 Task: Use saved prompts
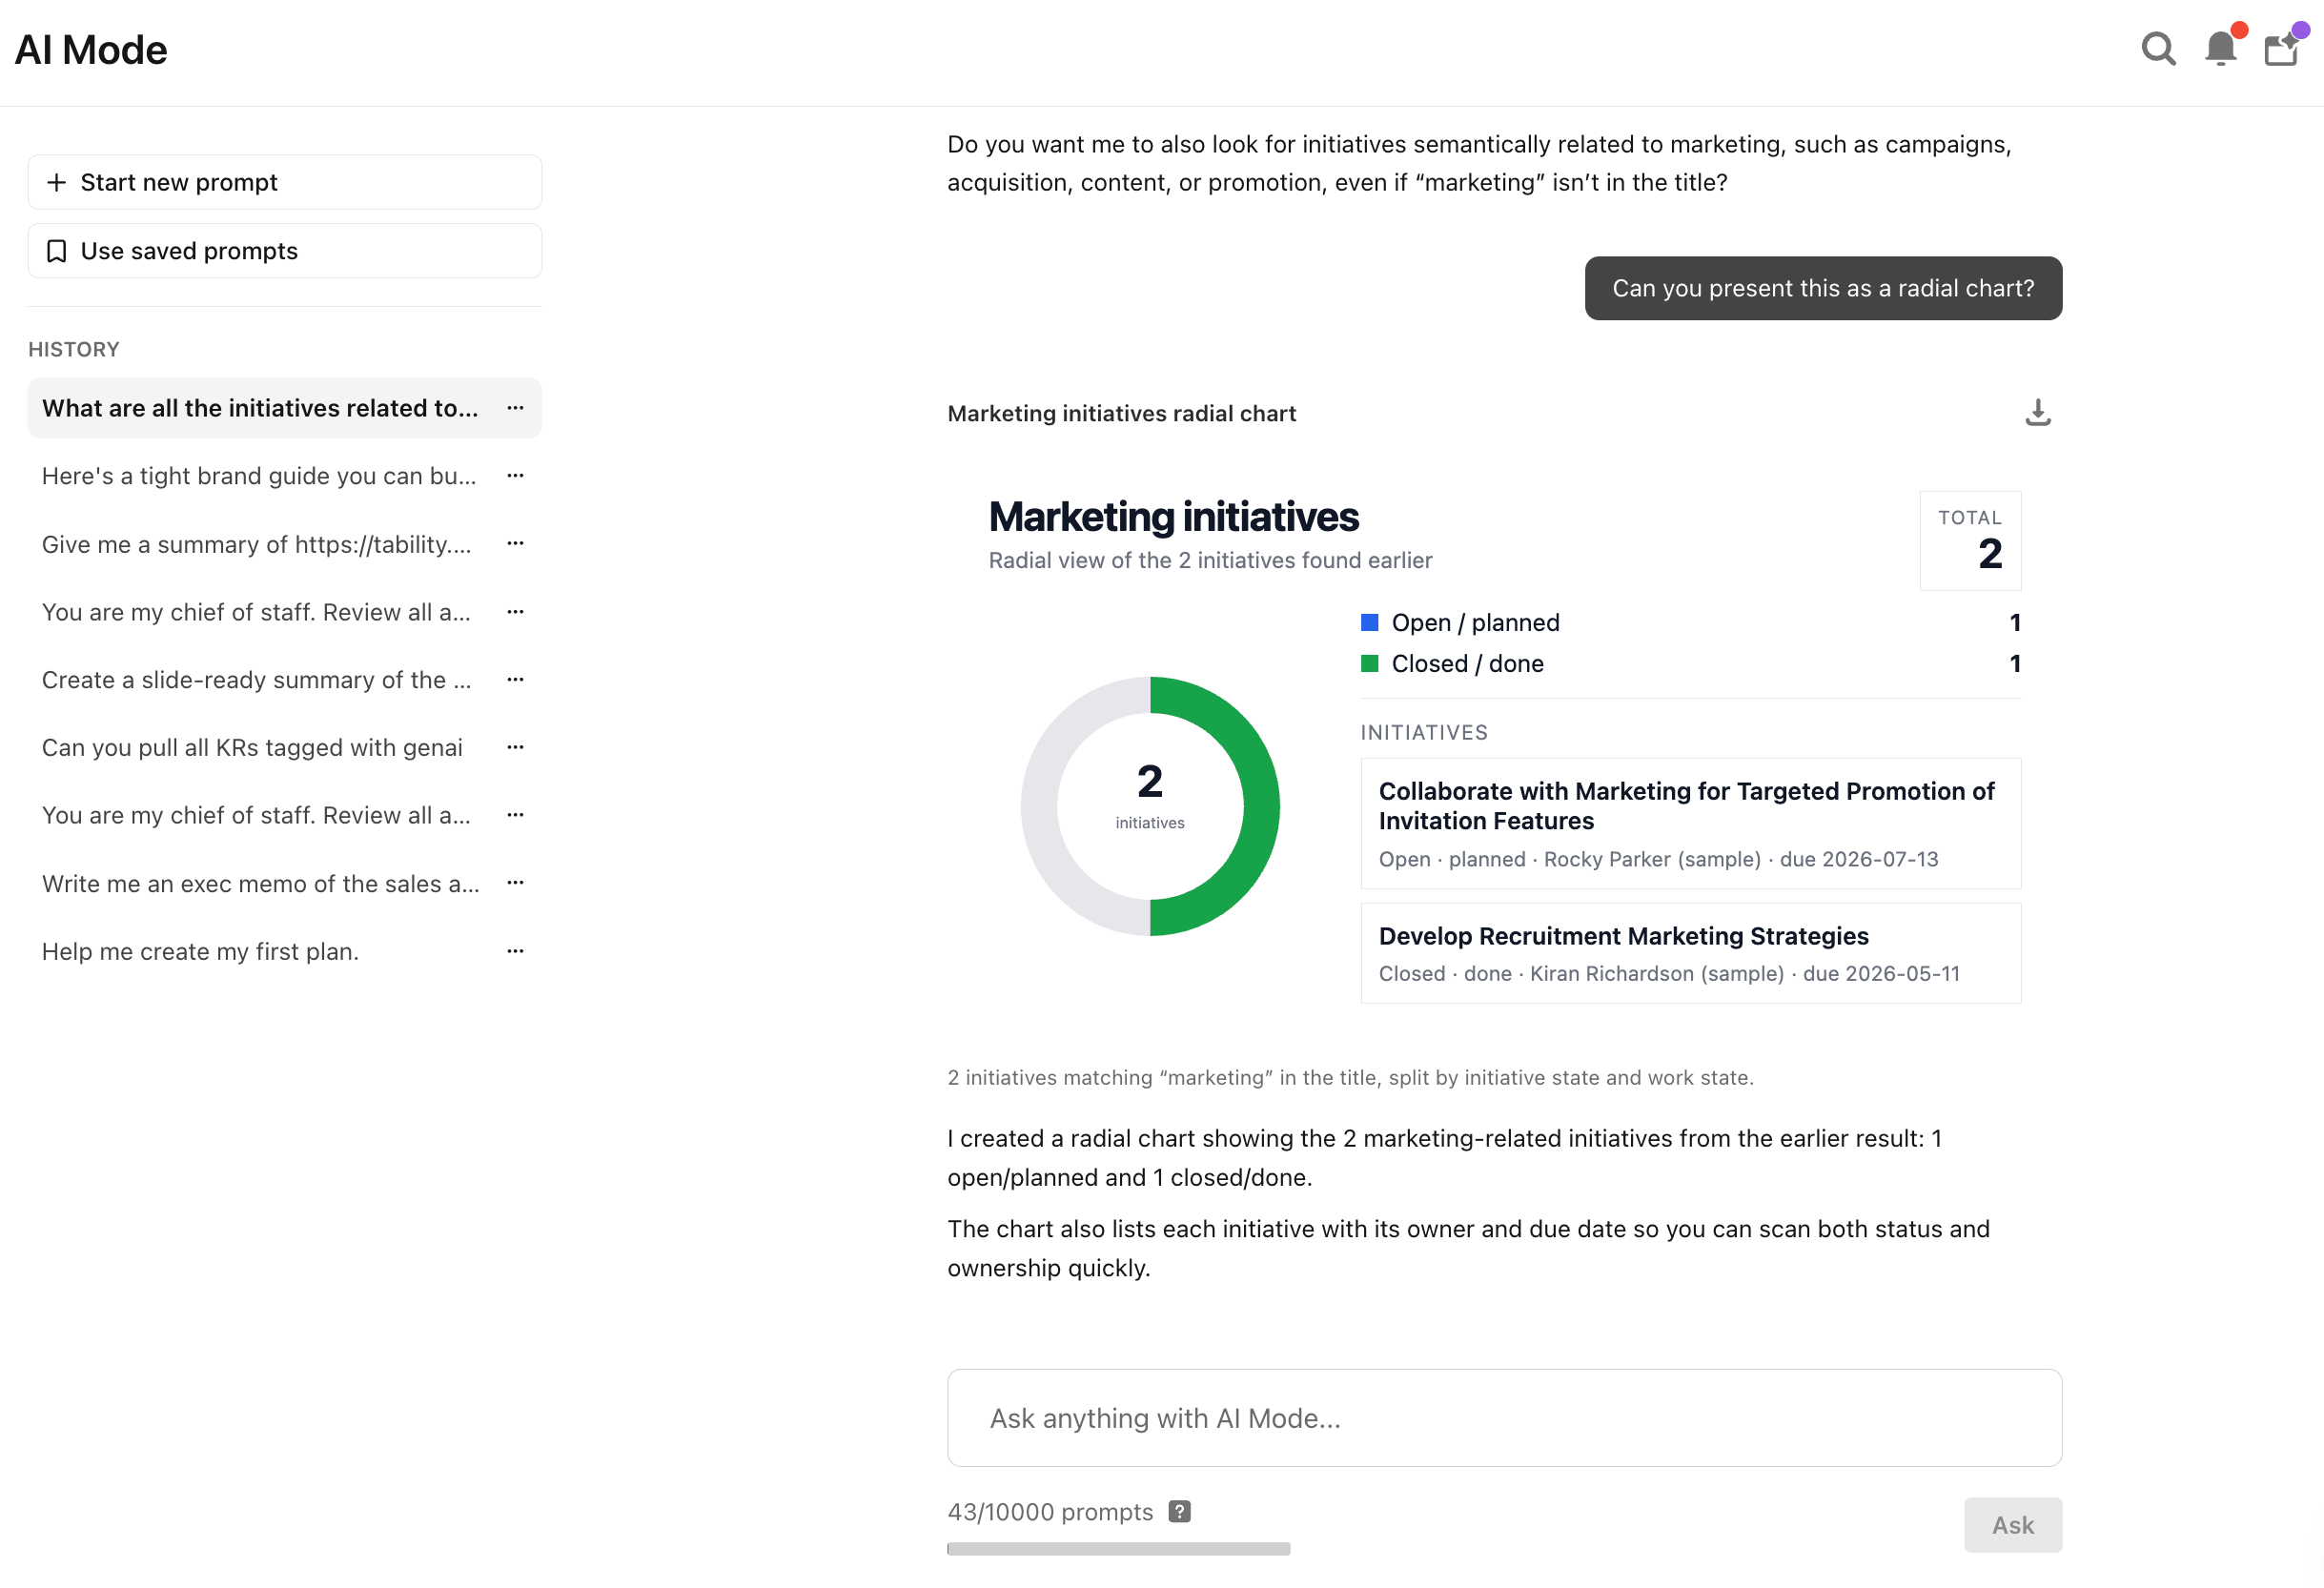[x=285, y=251]
